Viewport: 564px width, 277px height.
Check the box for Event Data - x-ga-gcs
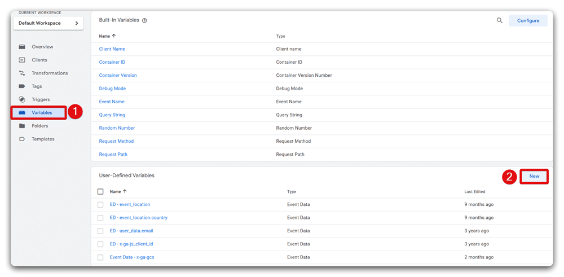click(100, 257)
